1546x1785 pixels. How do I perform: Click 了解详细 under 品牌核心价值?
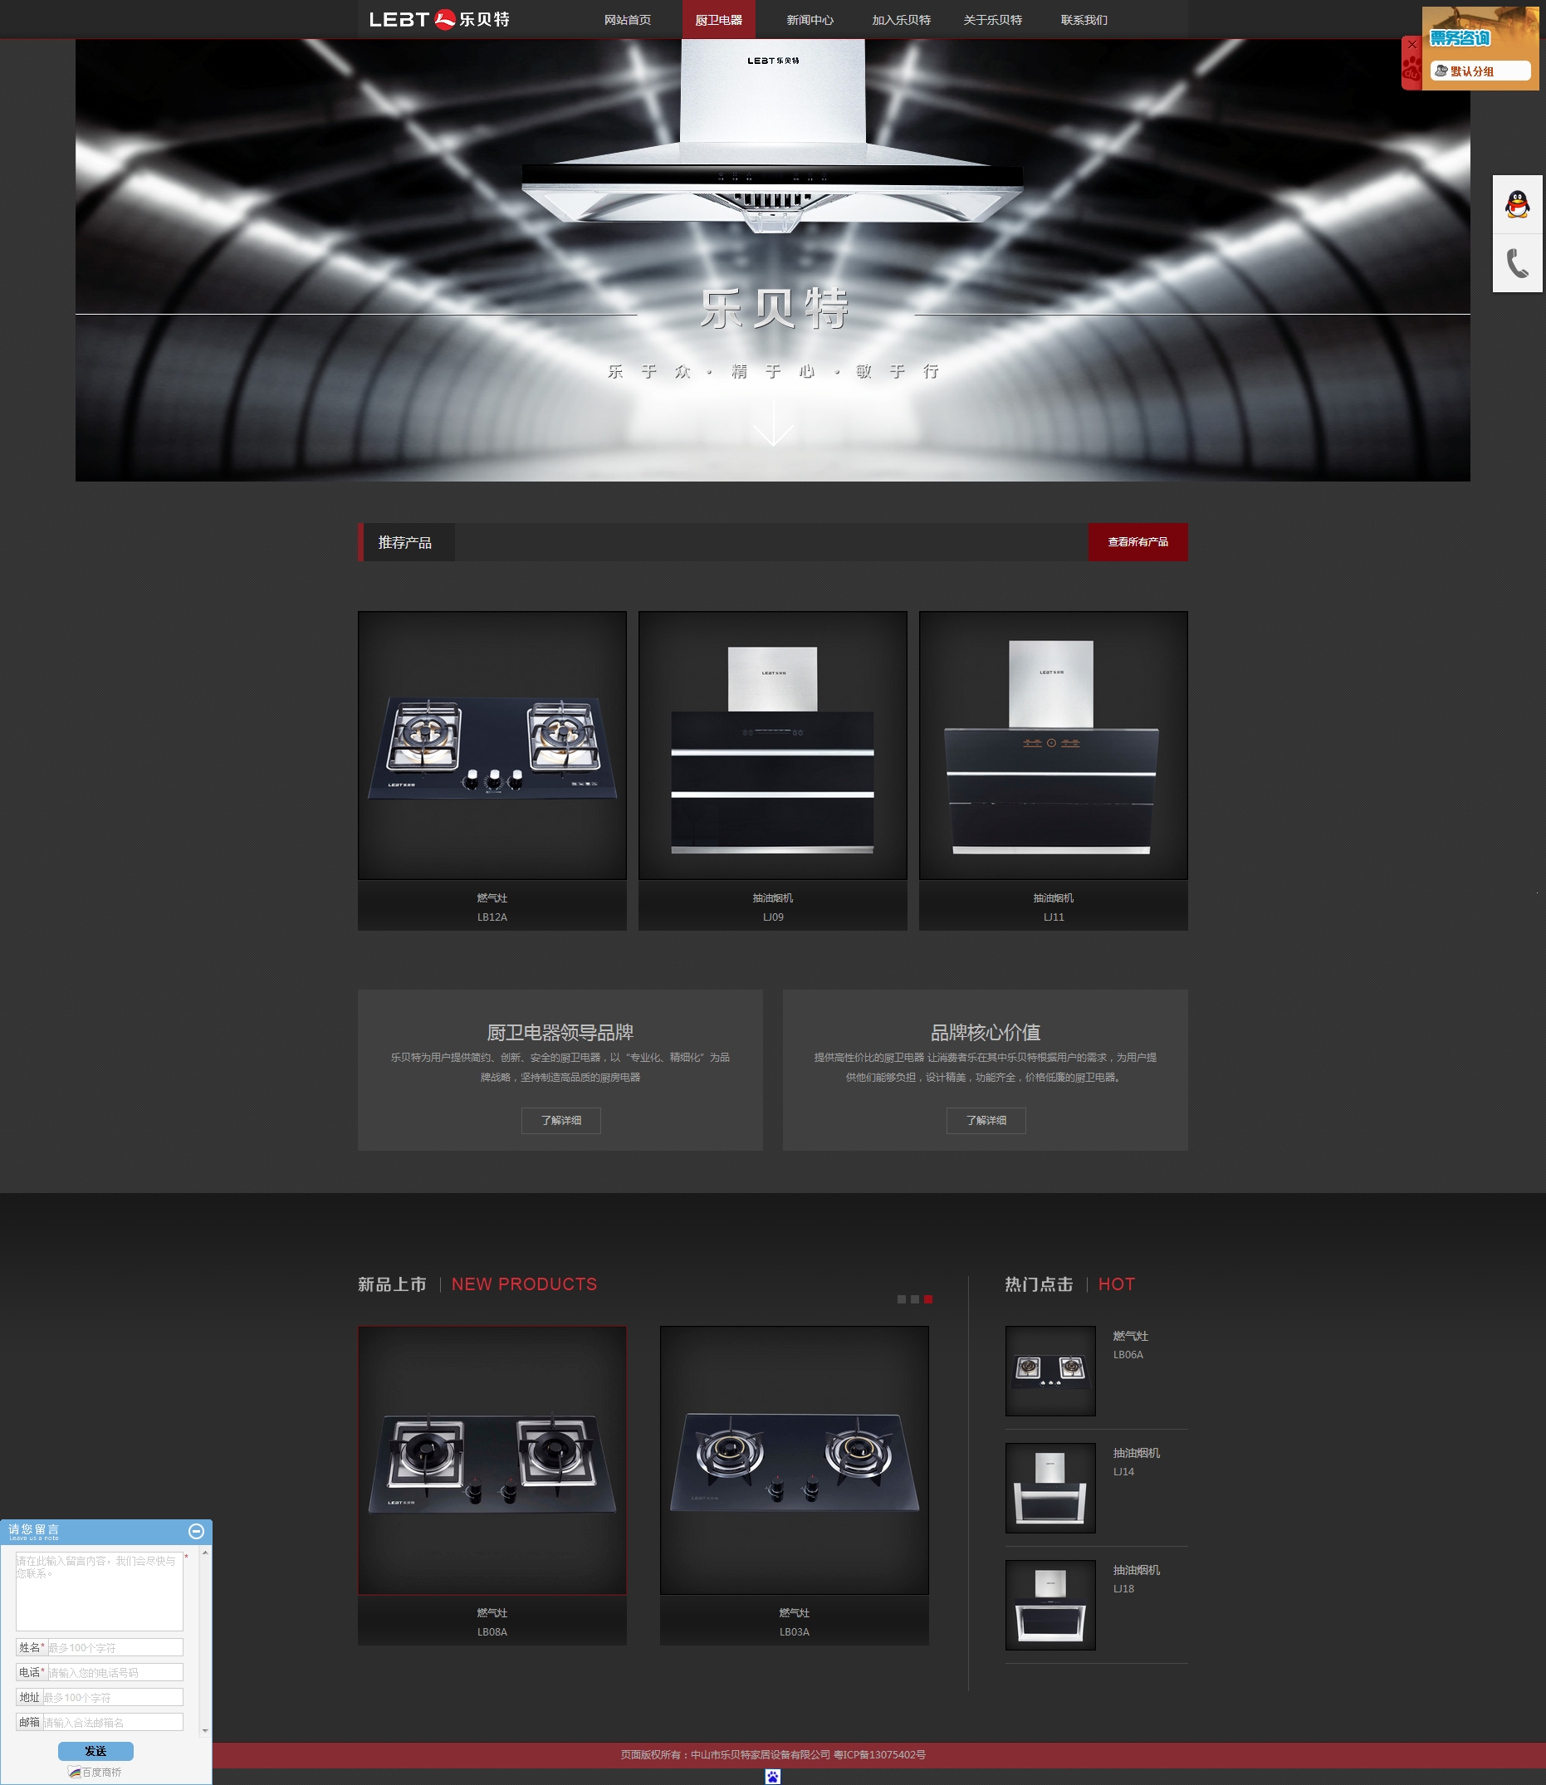tap(986, 1120)
